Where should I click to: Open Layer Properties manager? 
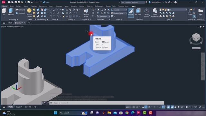pos(155,13)
